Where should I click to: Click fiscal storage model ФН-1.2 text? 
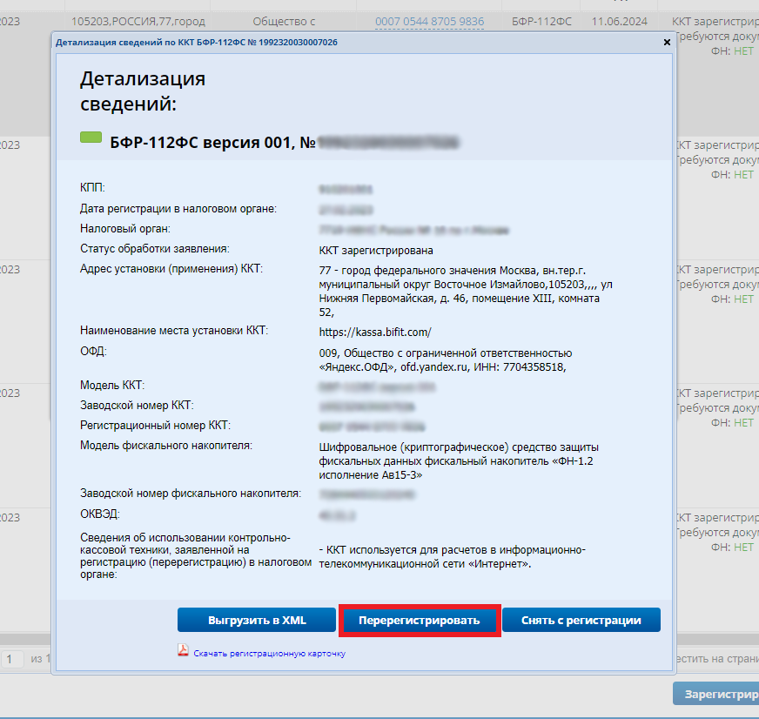[x=459, y=461]
